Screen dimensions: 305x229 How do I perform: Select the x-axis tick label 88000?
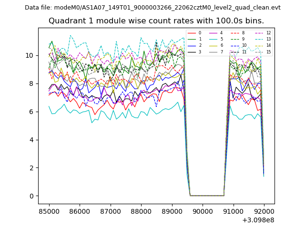point(141,210)
